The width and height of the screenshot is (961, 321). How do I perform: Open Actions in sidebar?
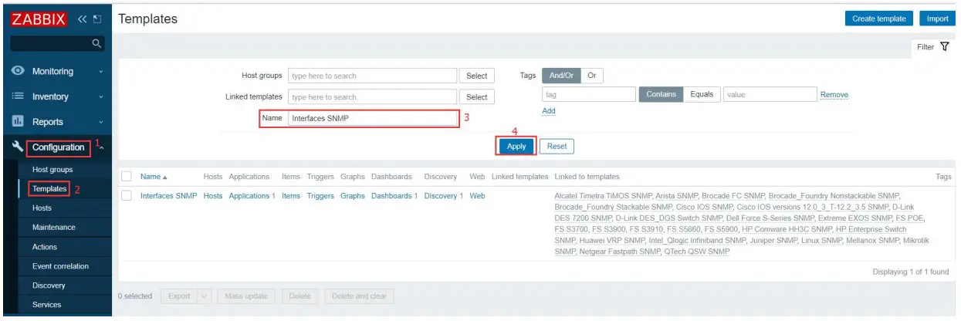pyautogui.click(x=45, y=247)
